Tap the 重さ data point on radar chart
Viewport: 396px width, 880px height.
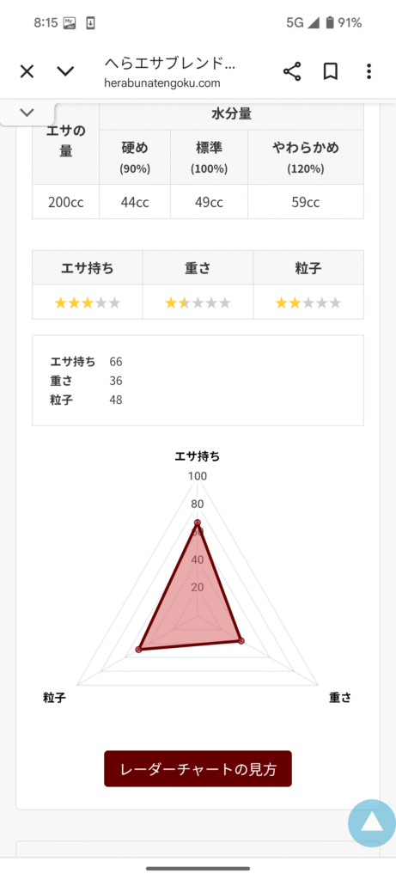click(x=241, y=640)
